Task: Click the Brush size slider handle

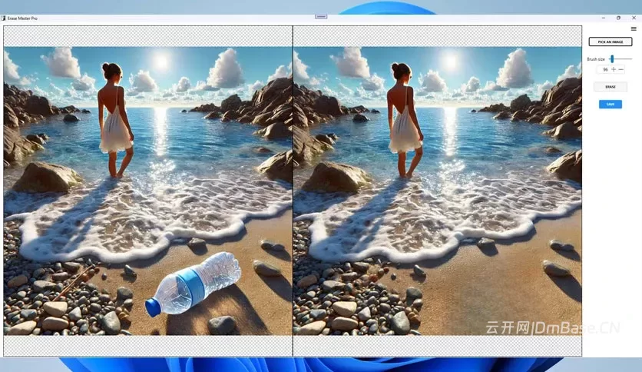Action: [612, 59]
